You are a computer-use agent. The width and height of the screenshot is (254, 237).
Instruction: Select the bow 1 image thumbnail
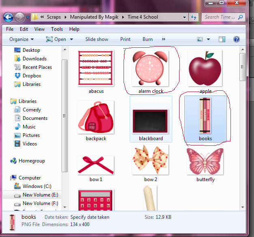(x=96, y=165)
